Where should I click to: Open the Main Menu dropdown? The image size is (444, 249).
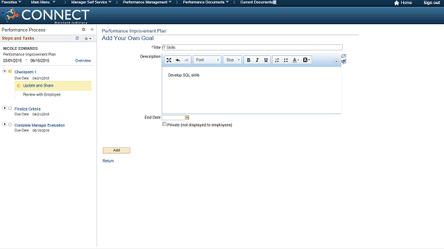[x=43, y=2]
